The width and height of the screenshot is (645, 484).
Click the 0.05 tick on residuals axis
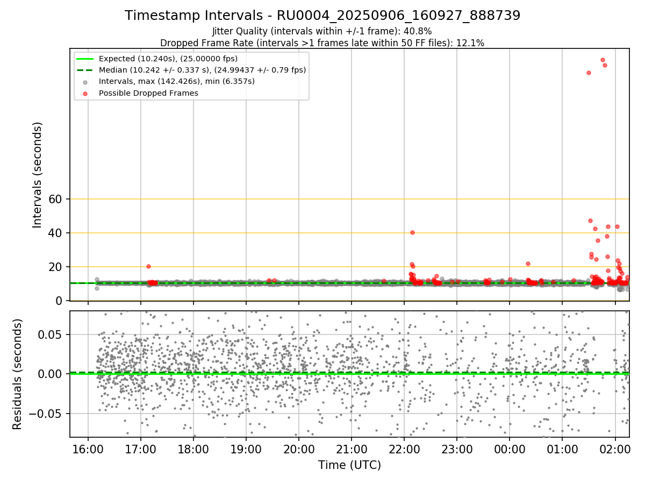(x=51, y=334)
